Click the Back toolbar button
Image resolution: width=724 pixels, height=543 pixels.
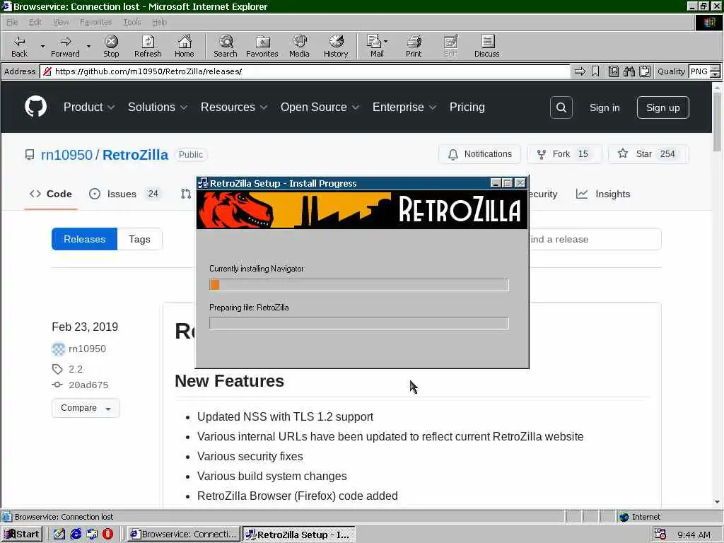[x=19, y=46]
